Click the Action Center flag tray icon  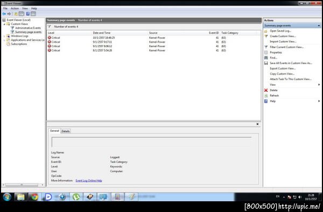coord(289,197)
